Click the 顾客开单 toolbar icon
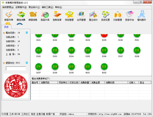 coord(8,15)
